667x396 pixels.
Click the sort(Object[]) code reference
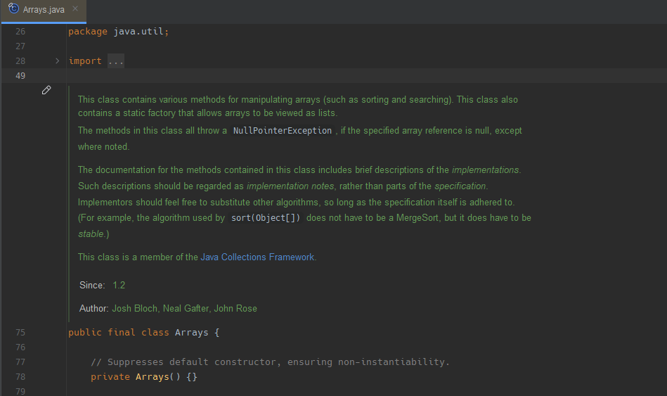coord(266,218)
